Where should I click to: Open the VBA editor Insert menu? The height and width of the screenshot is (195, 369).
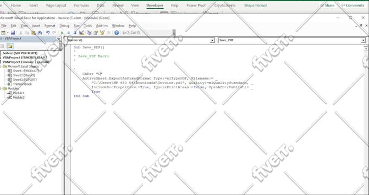[36, 25]
